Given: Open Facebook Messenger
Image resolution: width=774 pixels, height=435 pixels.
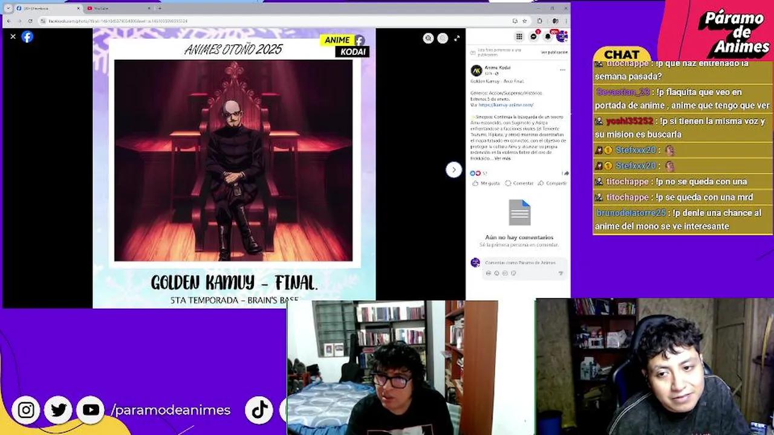Looking at the screenshot, I should pos(533,36).
